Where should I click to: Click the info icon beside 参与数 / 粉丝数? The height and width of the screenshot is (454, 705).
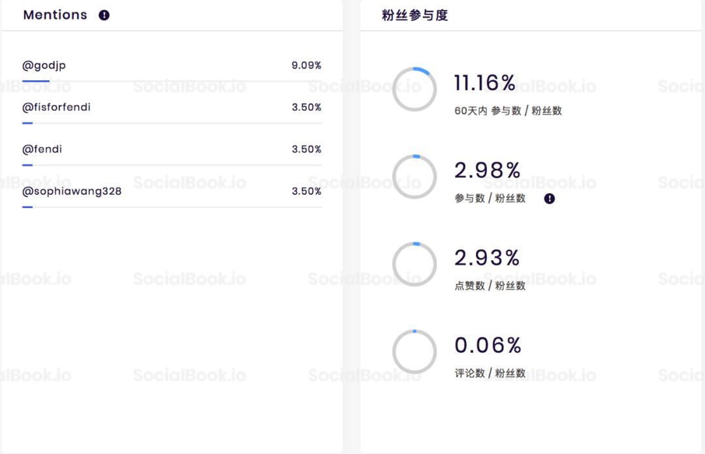click(549, 199)
